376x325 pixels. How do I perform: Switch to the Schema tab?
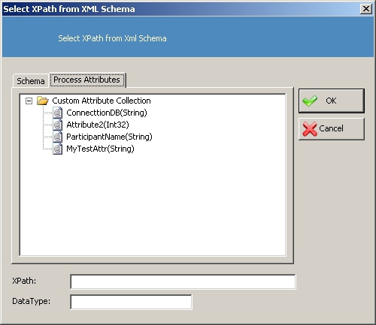coord(31,81)
